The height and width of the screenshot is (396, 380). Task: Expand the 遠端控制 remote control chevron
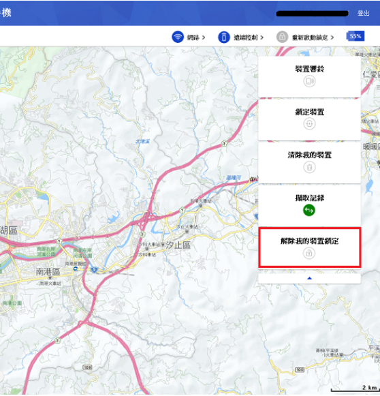pos(262,37)
